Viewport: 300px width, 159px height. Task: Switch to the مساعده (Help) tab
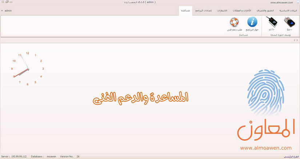pos(185,11)
